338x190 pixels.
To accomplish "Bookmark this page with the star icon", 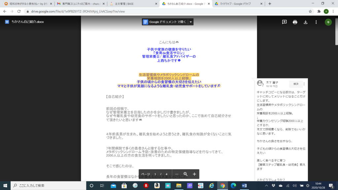I will [x=310, y=12].
